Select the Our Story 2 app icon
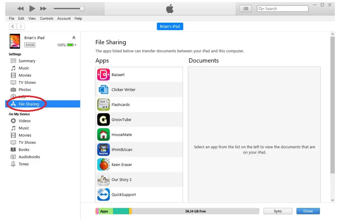 (103, 180)
